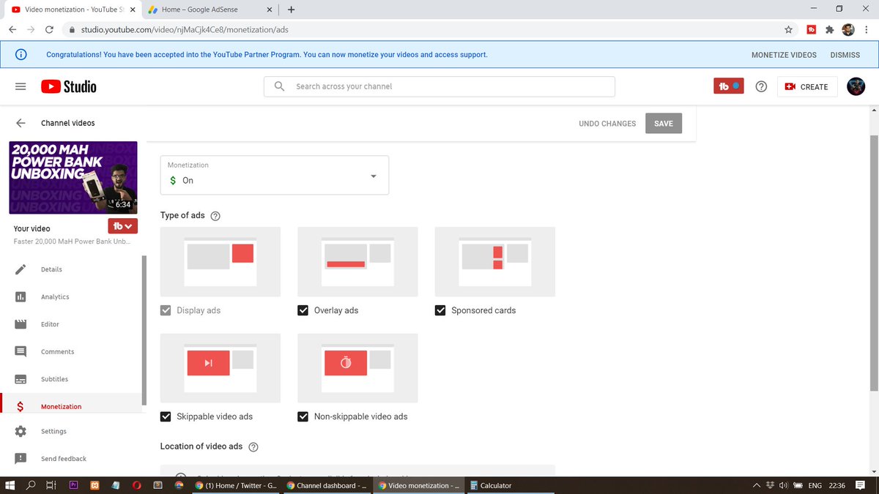Click the YouTube Studio logo
879x494 pixels.
pyautogui.click(x=69, y=86)
